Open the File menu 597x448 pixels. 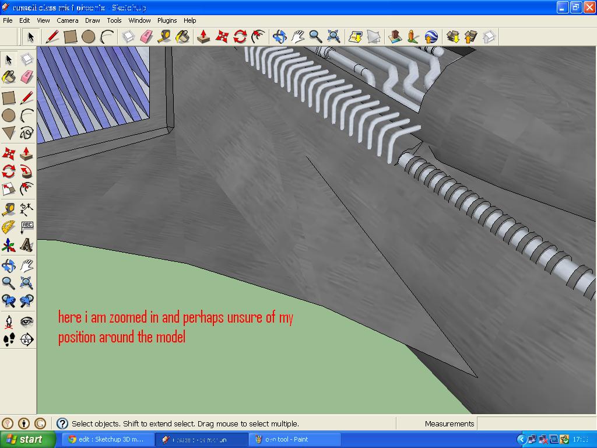8,20
